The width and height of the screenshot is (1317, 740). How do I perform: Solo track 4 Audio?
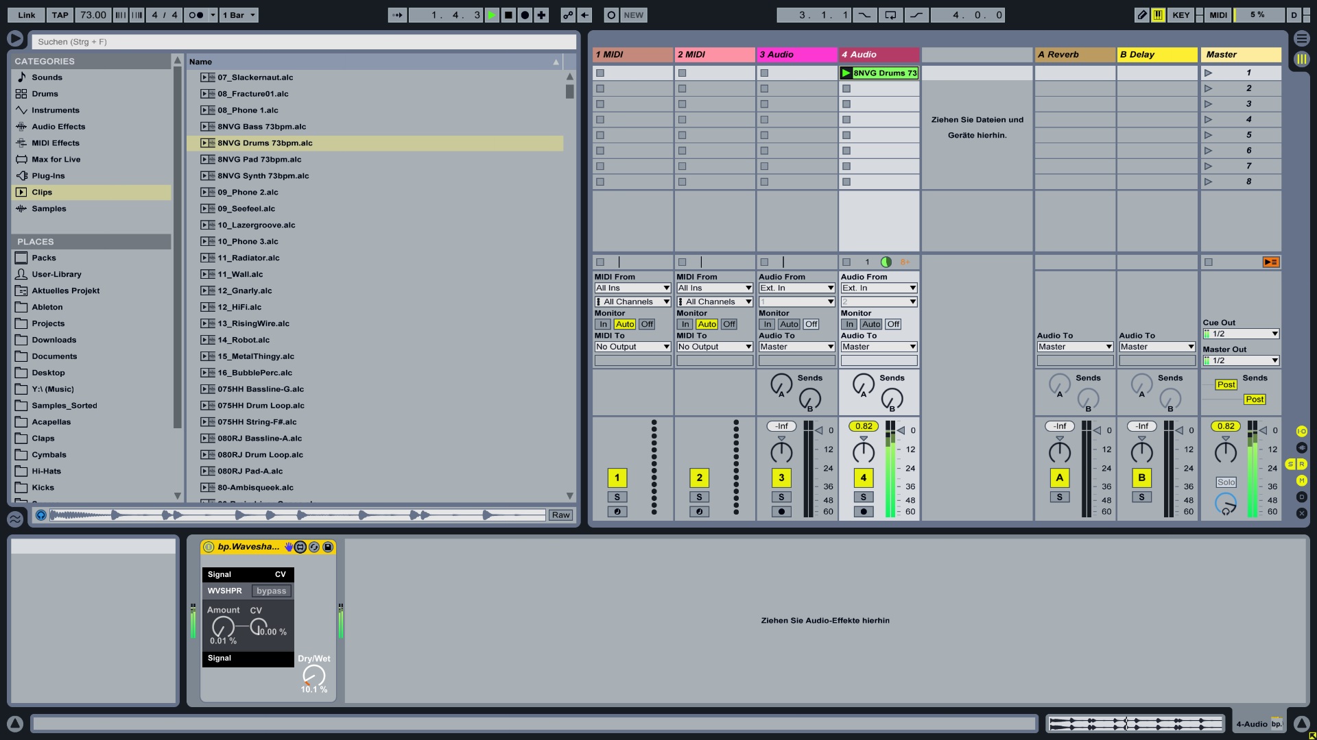(x=863, y=497)
